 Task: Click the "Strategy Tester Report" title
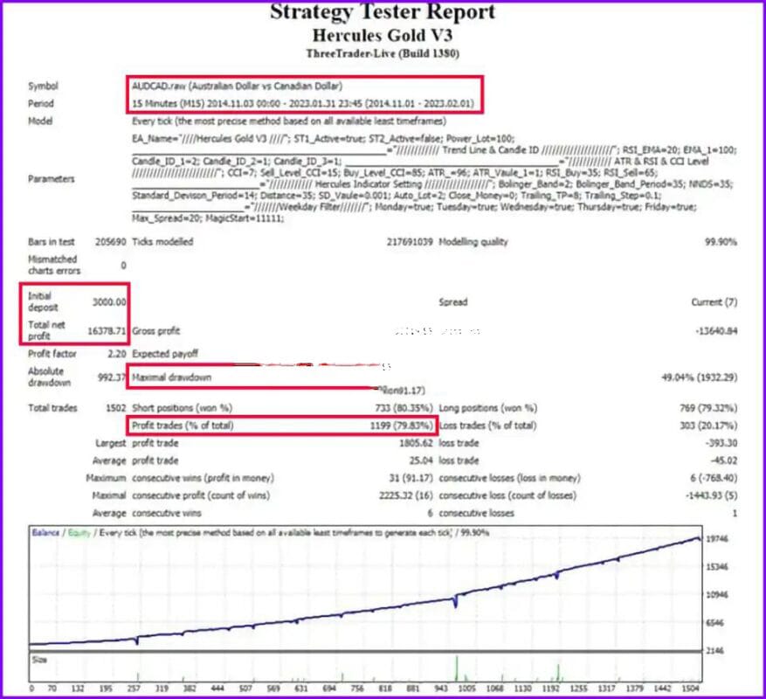383,11
